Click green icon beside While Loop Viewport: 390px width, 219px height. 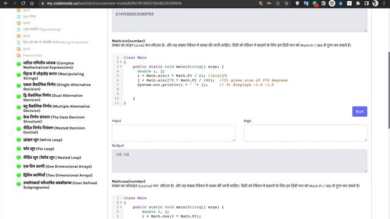[x=19, y=140]
